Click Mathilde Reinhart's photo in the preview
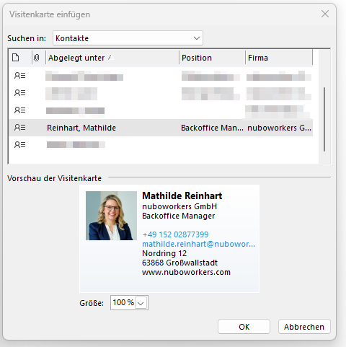 (111, 216)
